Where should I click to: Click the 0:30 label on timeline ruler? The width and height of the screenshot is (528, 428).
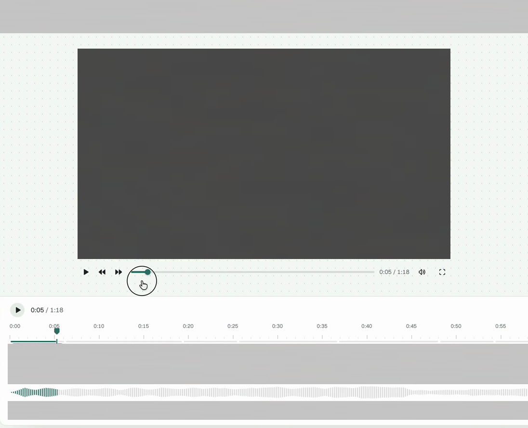pyautogui.click(x=277, y=326)
